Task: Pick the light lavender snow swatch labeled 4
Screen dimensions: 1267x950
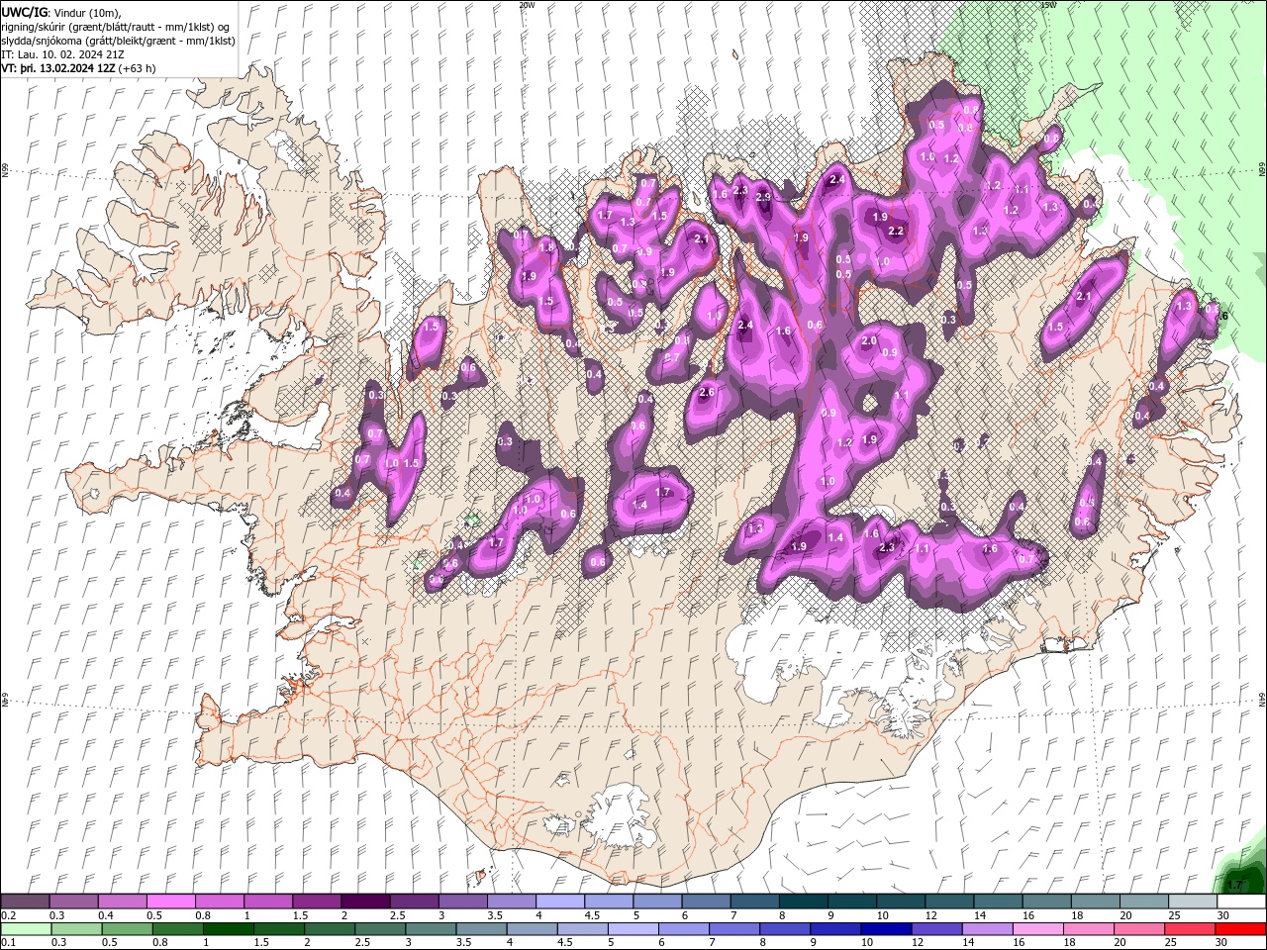Action: click(x=559, y=902)
